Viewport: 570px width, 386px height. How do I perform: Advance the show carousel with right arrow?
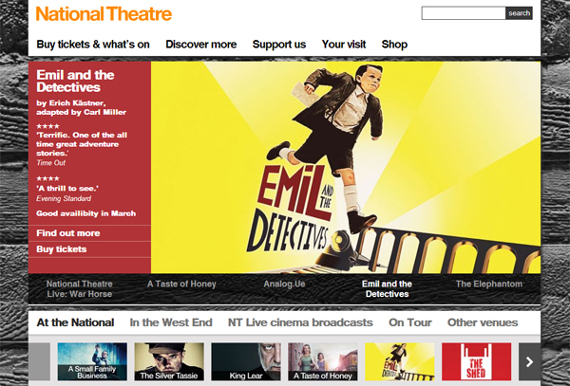click(529, 361)
